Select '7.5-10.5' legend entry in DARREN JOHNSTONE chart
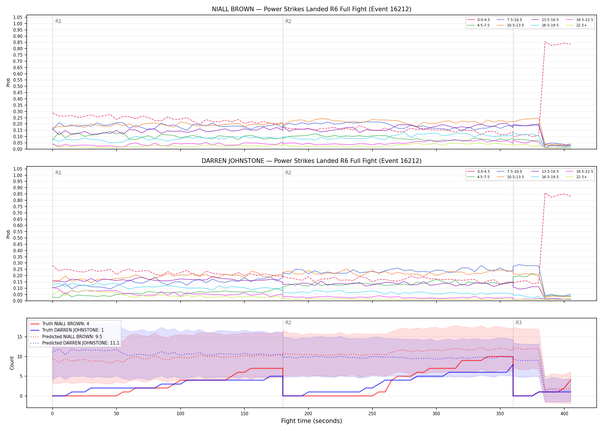Screen dimensions: 603x431 (x=510, y=172)
